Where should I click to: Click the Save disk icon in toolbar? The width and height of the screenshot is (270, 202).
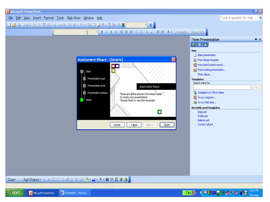tap(19, 25)
